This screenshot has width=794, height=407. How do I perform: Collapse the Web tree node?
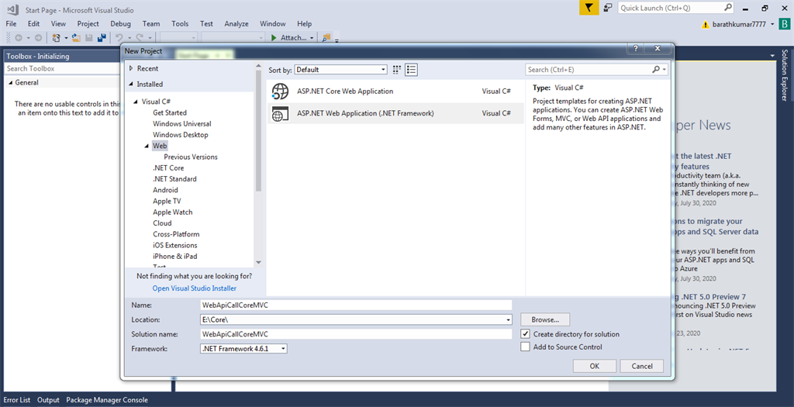coord(147,146)
